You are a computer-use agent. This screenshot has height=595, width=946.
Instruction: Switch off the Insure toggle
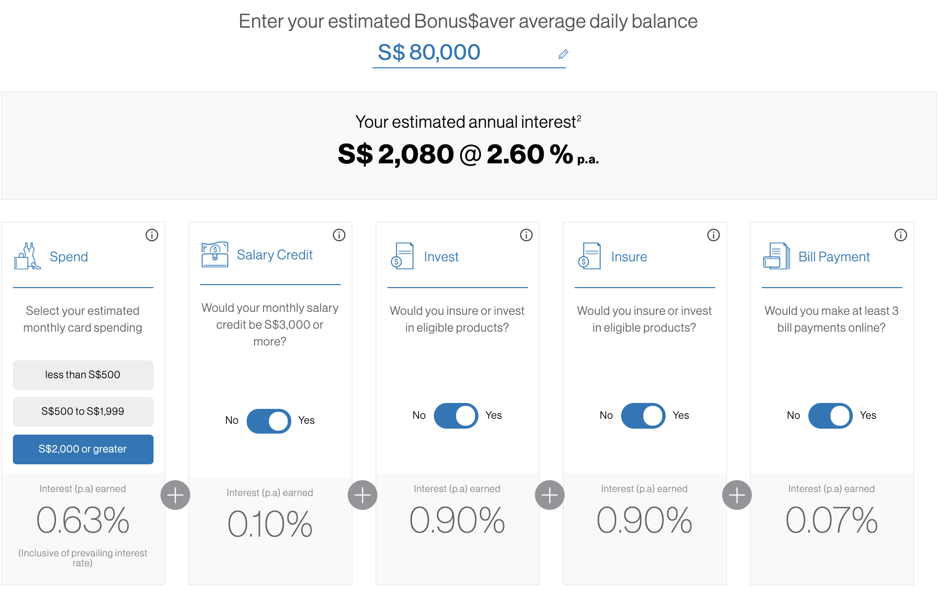click(x=643, y=416)
